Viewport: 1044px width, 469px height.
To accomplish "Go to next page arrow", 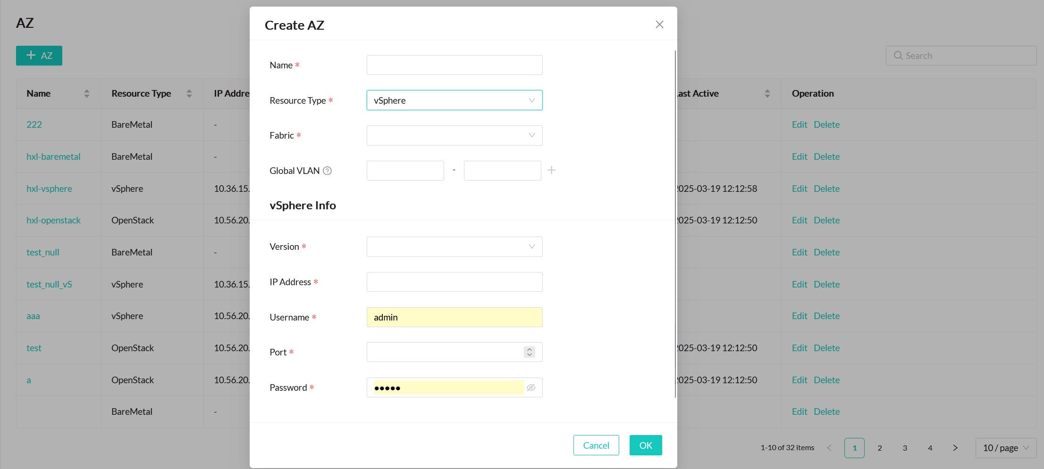I will (955, 448).
